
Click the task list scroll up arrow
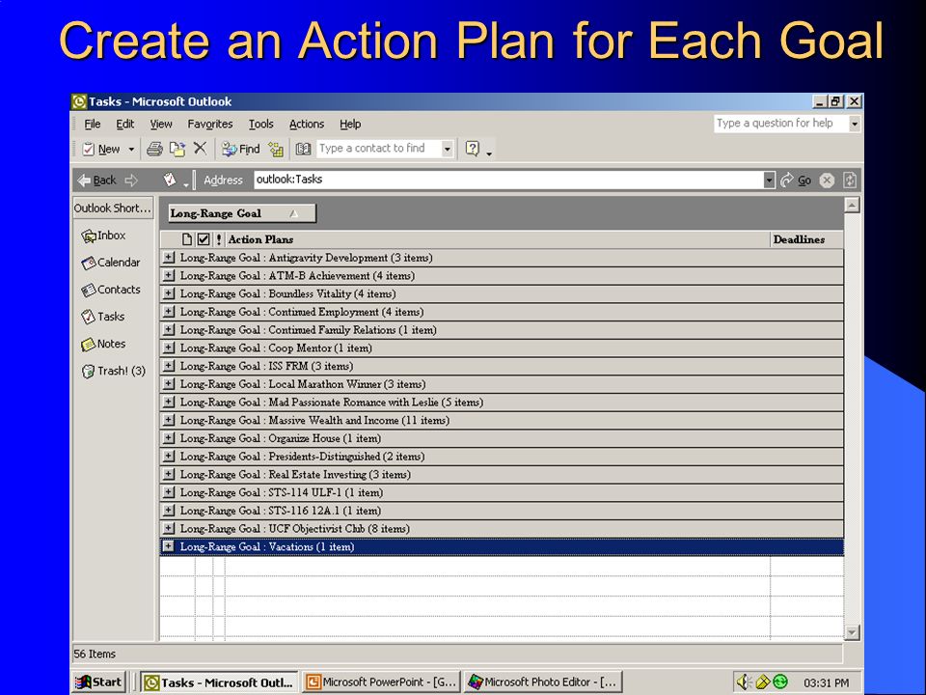pyautogui.click(x=852, y=205)
